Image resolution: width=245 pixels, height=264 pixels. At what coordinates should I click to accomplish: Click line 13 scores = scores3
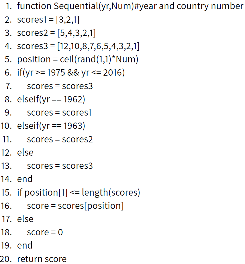tap(60, 166)
